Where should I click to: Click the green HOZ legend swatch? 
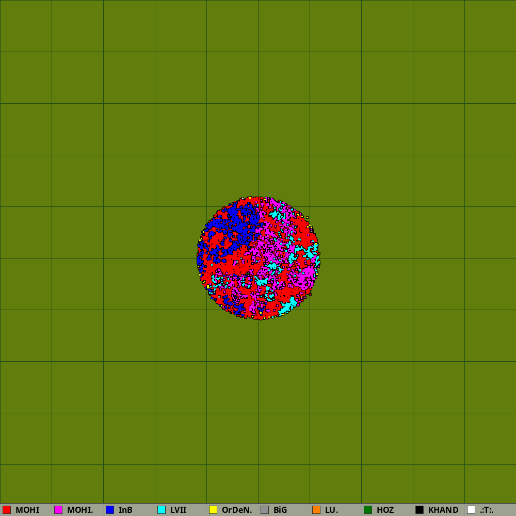[368, 510]
